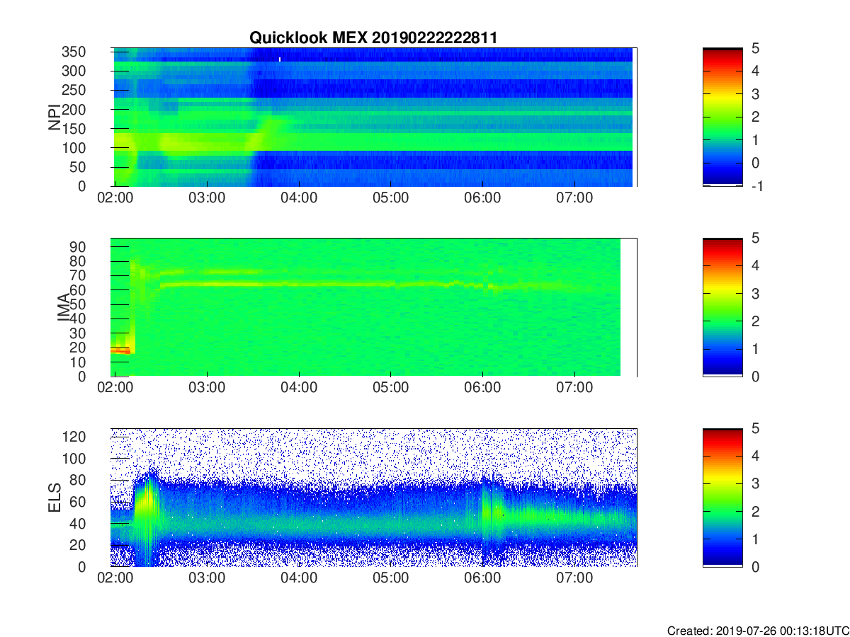This screenshot has height=637, width=850.
Task: Click the NPI y-axis label
Action: (x=55, y=117)
